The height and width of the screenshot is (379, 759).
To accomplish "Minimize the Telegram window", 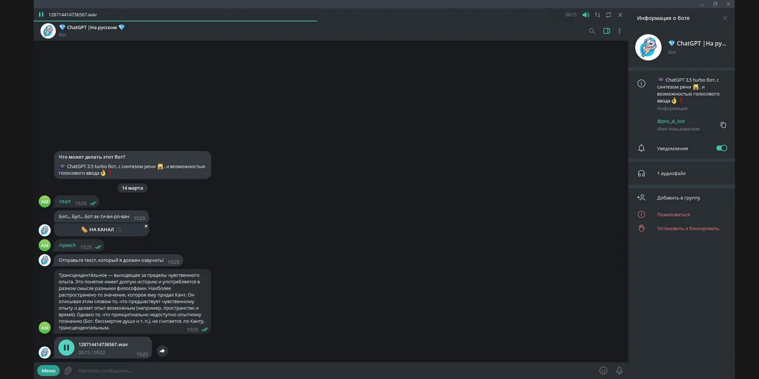I will 702,4.
